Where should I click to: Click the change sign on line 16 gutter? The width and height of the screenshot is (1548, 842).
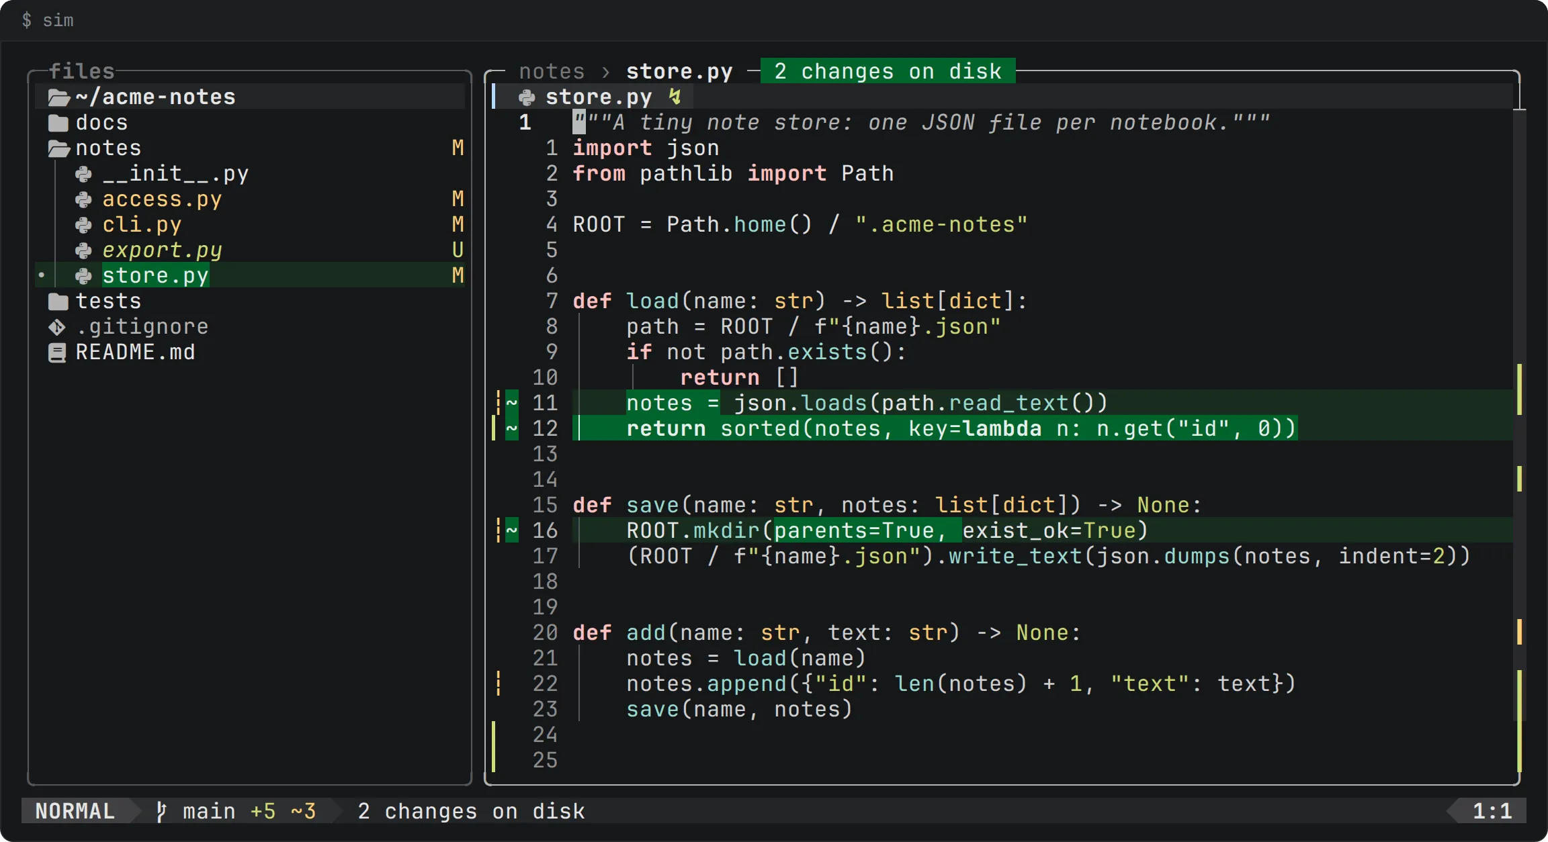tap(512, 530)
